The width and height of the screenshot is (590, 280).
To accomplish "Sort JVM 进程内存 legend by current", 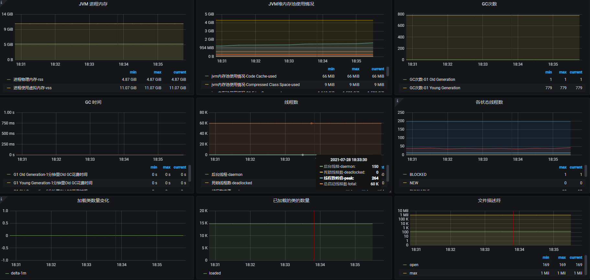I will [x=180, y=72].
